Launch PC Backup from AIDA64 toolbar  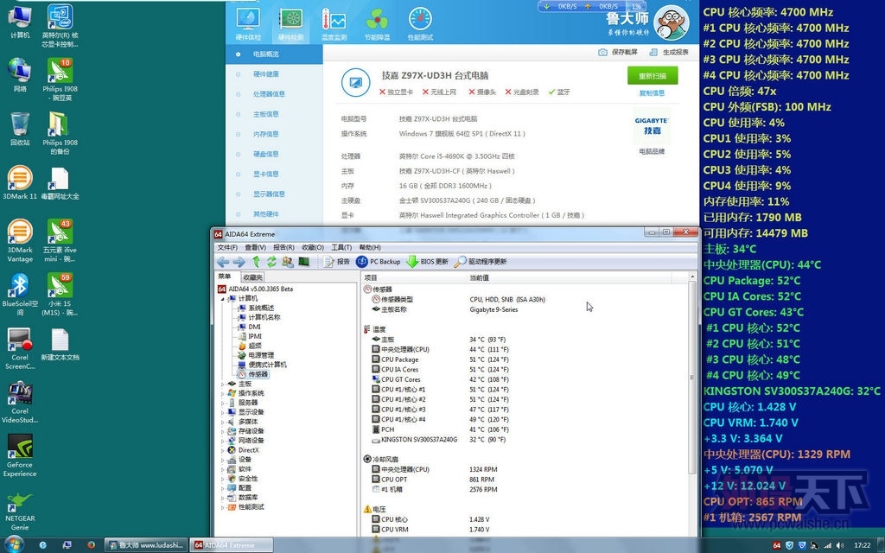click(x=379, y=262)
